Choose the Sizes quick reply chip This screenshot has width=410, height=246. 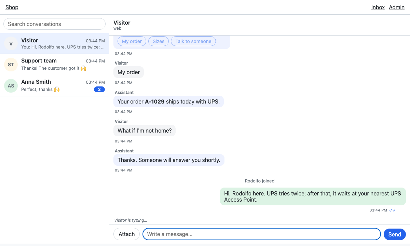click(x=159, y=41)
